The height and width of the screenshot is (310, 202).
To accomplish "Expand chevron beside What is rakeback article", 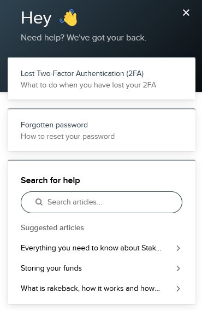I will click(x=178, y=289).
